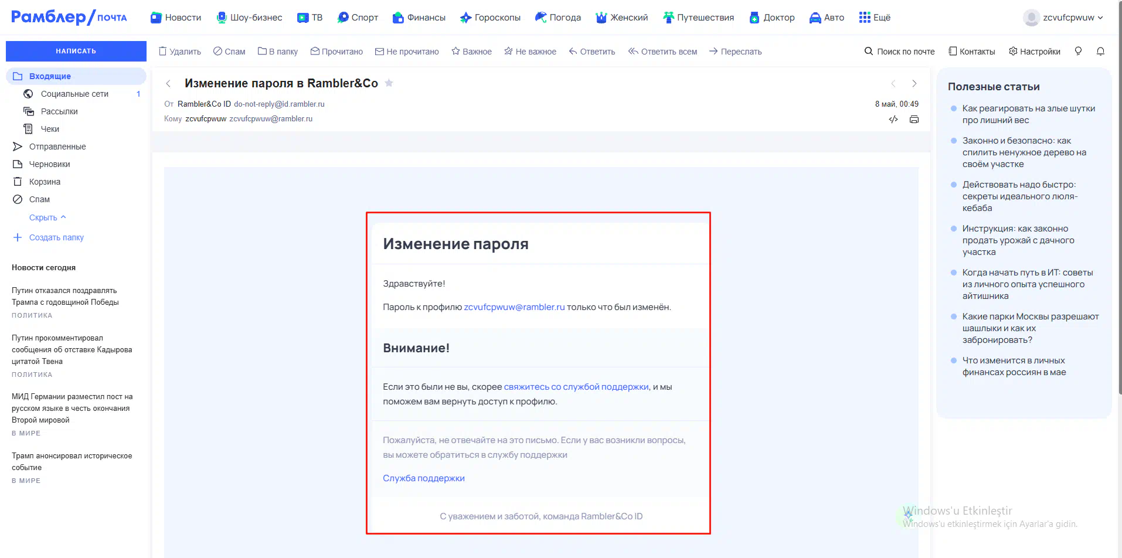
Task: Click свяжитесь со службой поддержки link
Action: 576,387
